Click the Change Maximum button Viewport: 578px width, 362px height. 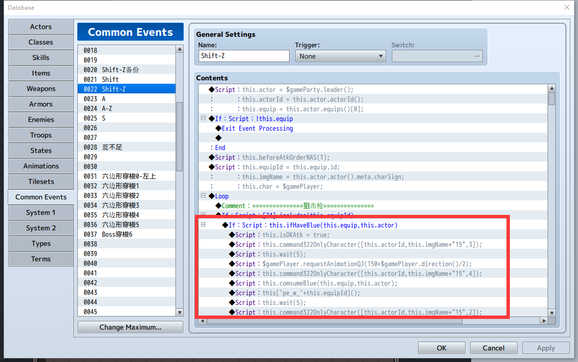(130, 327)
